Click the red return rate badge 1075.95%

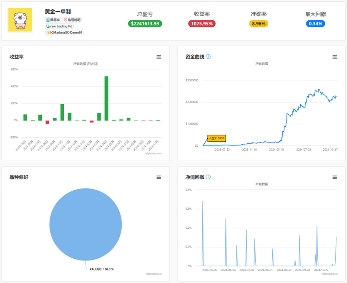(202, 24)
